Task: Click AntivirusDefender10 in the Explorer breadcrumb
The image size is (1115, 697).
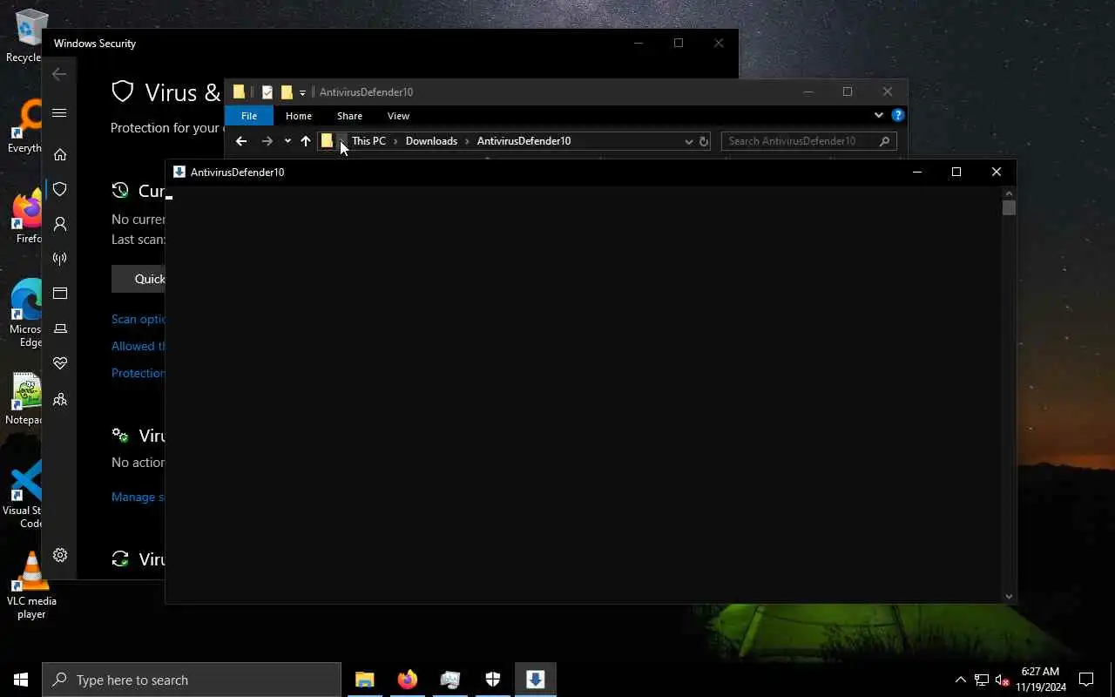Action: click(524, 141)
